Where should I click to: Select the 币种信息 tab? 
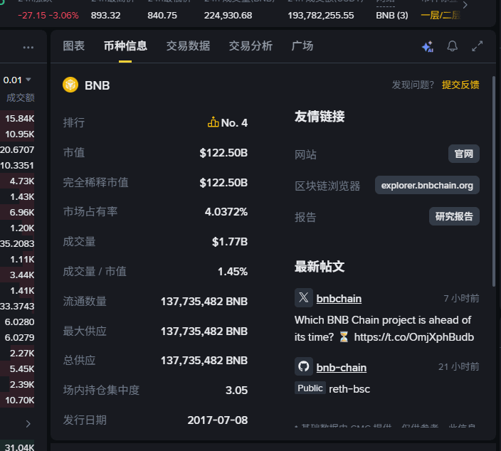[x=125, y=46]
